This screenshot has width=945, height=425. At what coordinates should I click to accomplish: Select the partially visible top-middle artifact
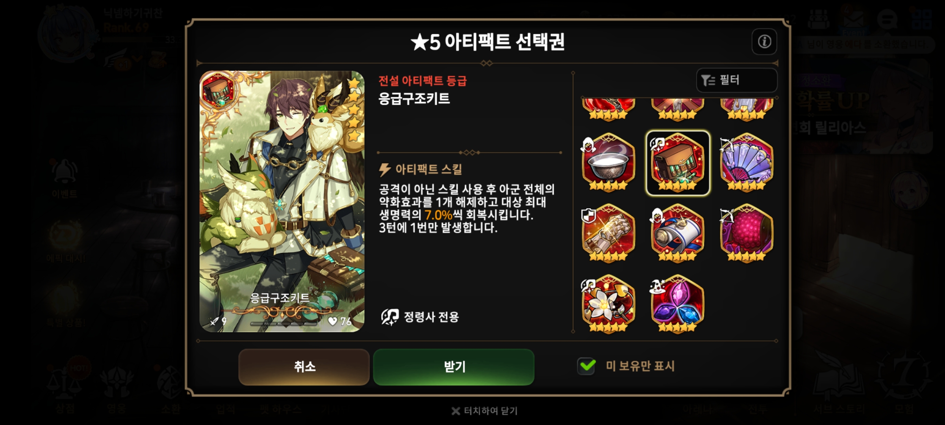(x=678, y=109)
